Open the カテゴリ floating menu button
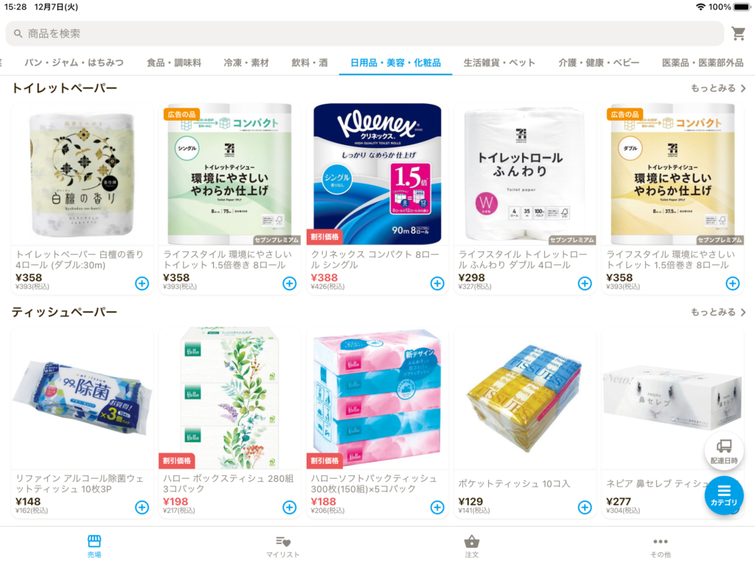Viewport: 755px width, 566px height. tap(724, 495)
